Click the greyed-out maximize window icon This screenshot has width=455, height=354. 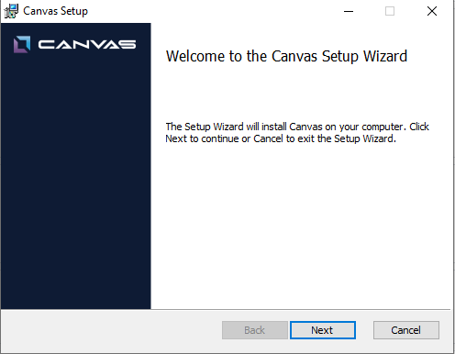[390, 11]
